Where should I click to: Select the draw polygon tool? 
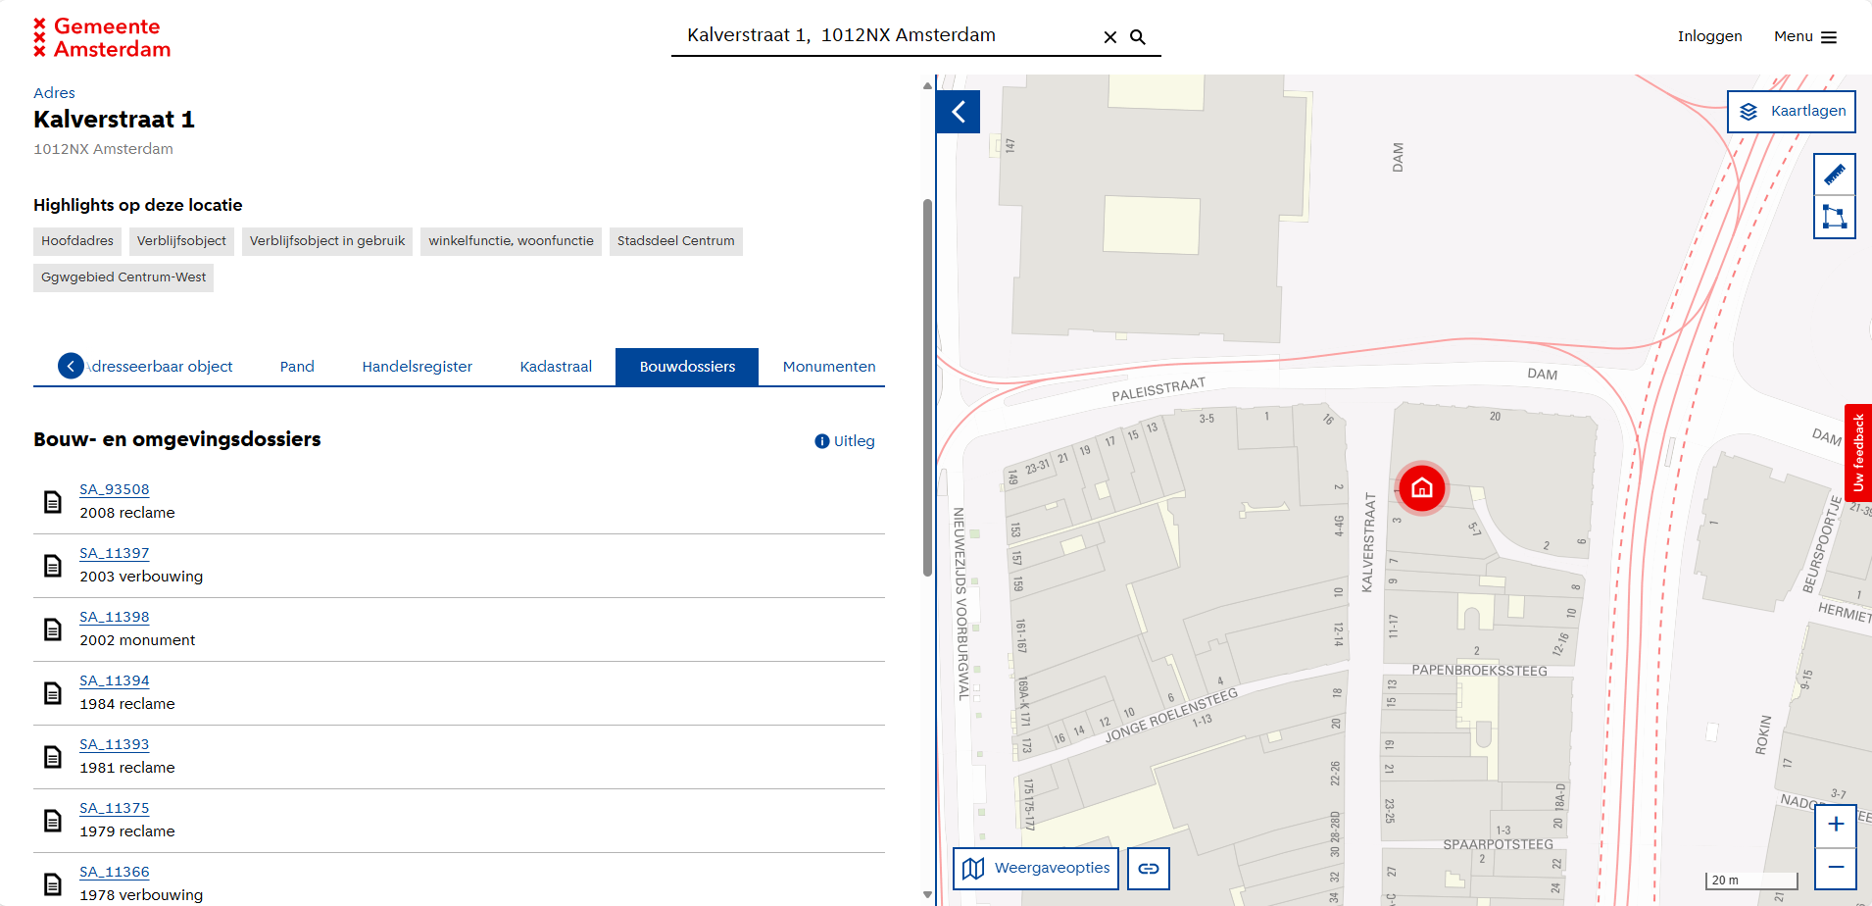[x=1834, y=217]
